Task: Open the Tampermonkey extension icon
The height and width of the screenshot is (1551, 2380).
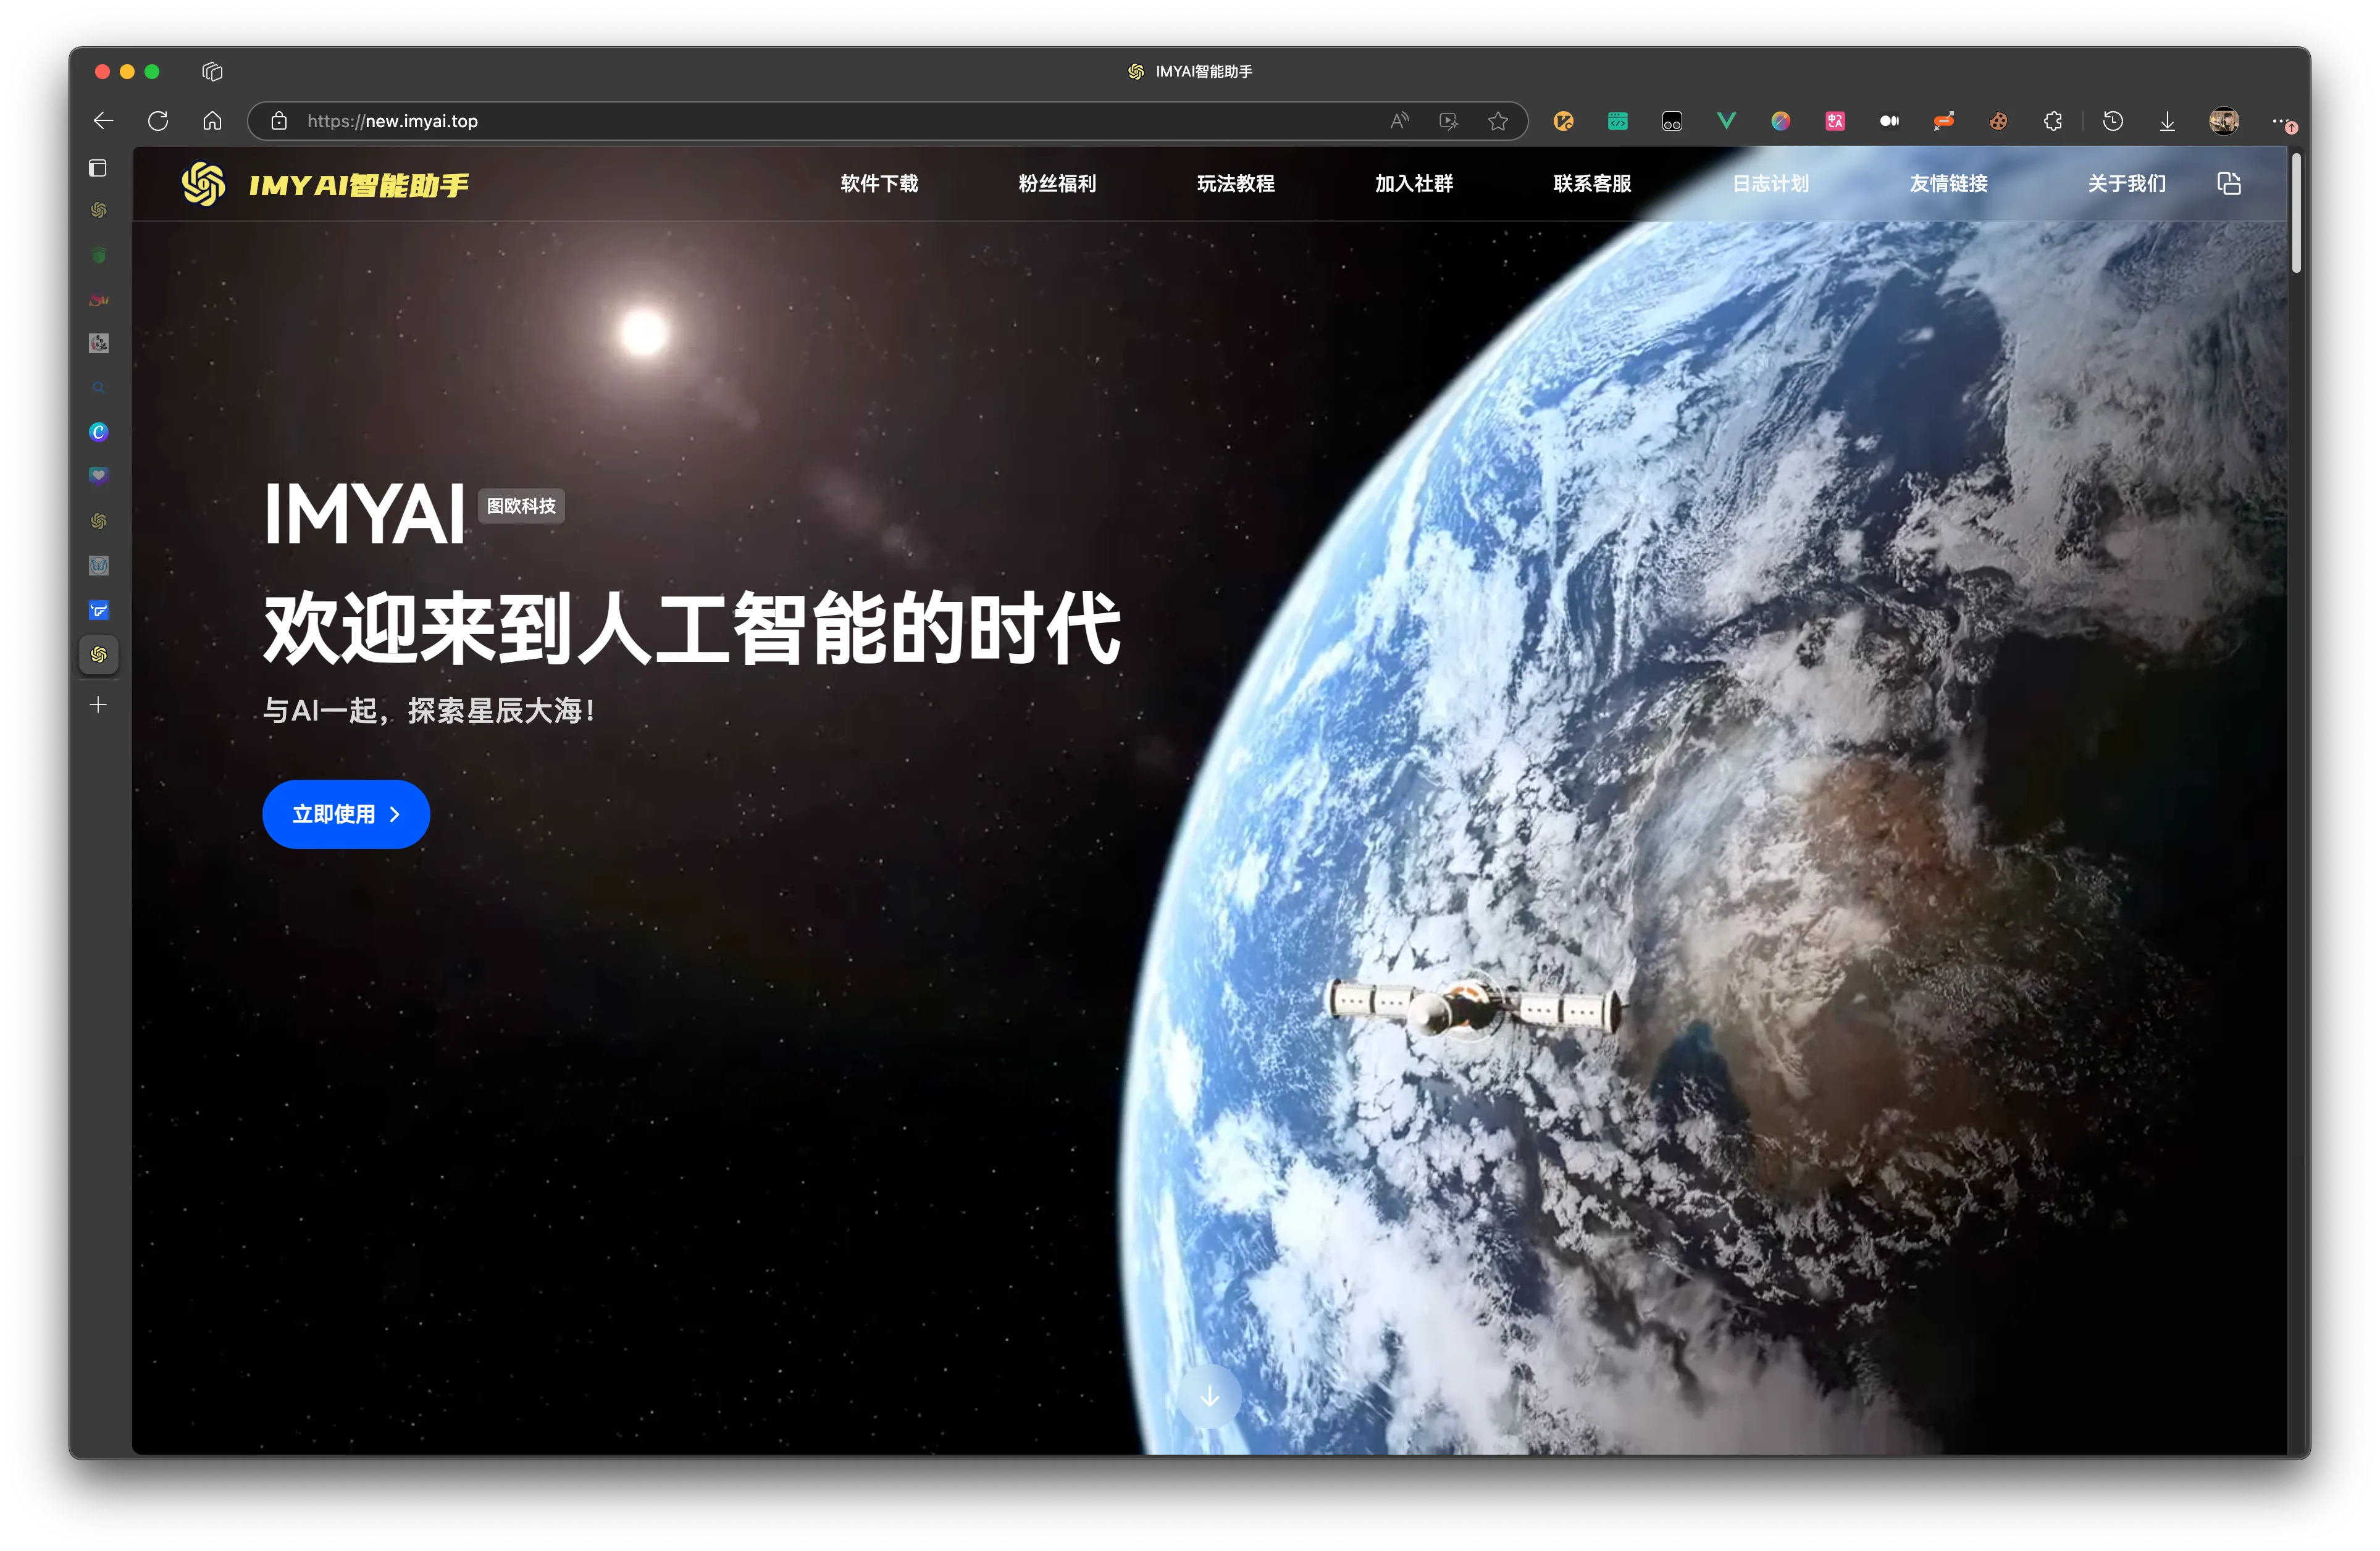Action: point(1672,121)
